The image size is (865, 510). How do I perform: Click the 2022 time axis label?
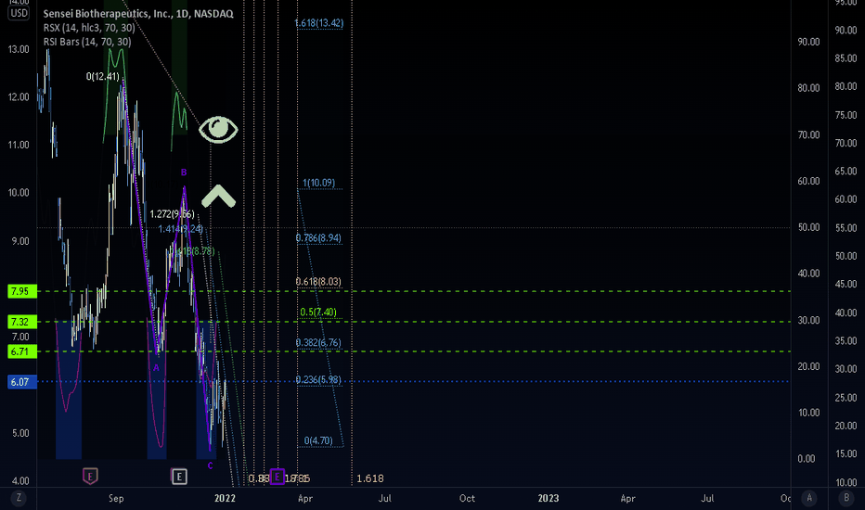click(226, 498)
